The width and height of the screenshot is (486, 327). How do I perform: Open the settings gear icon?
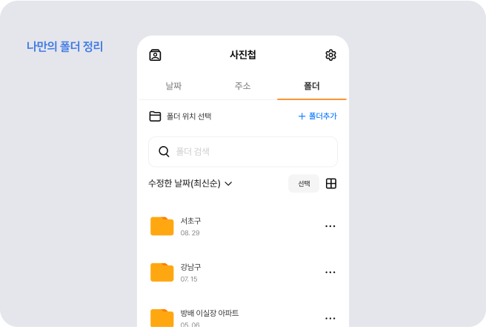(330, 55)
